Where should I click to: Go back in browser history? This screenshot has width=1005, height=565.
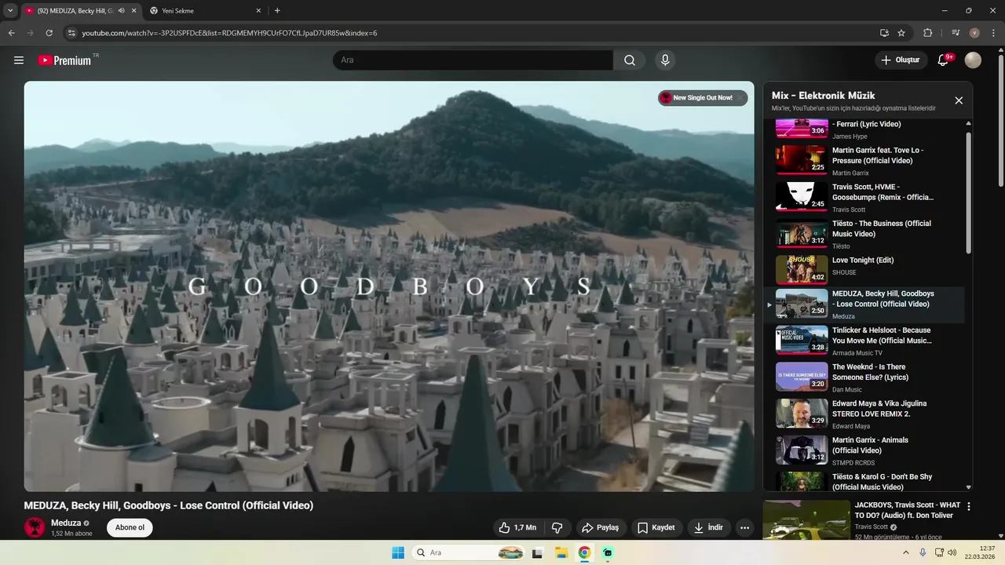11,33
